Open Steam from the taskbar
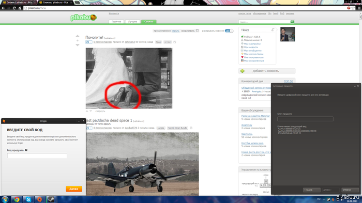The image size is (362, 203). click(x=51, y=199)
